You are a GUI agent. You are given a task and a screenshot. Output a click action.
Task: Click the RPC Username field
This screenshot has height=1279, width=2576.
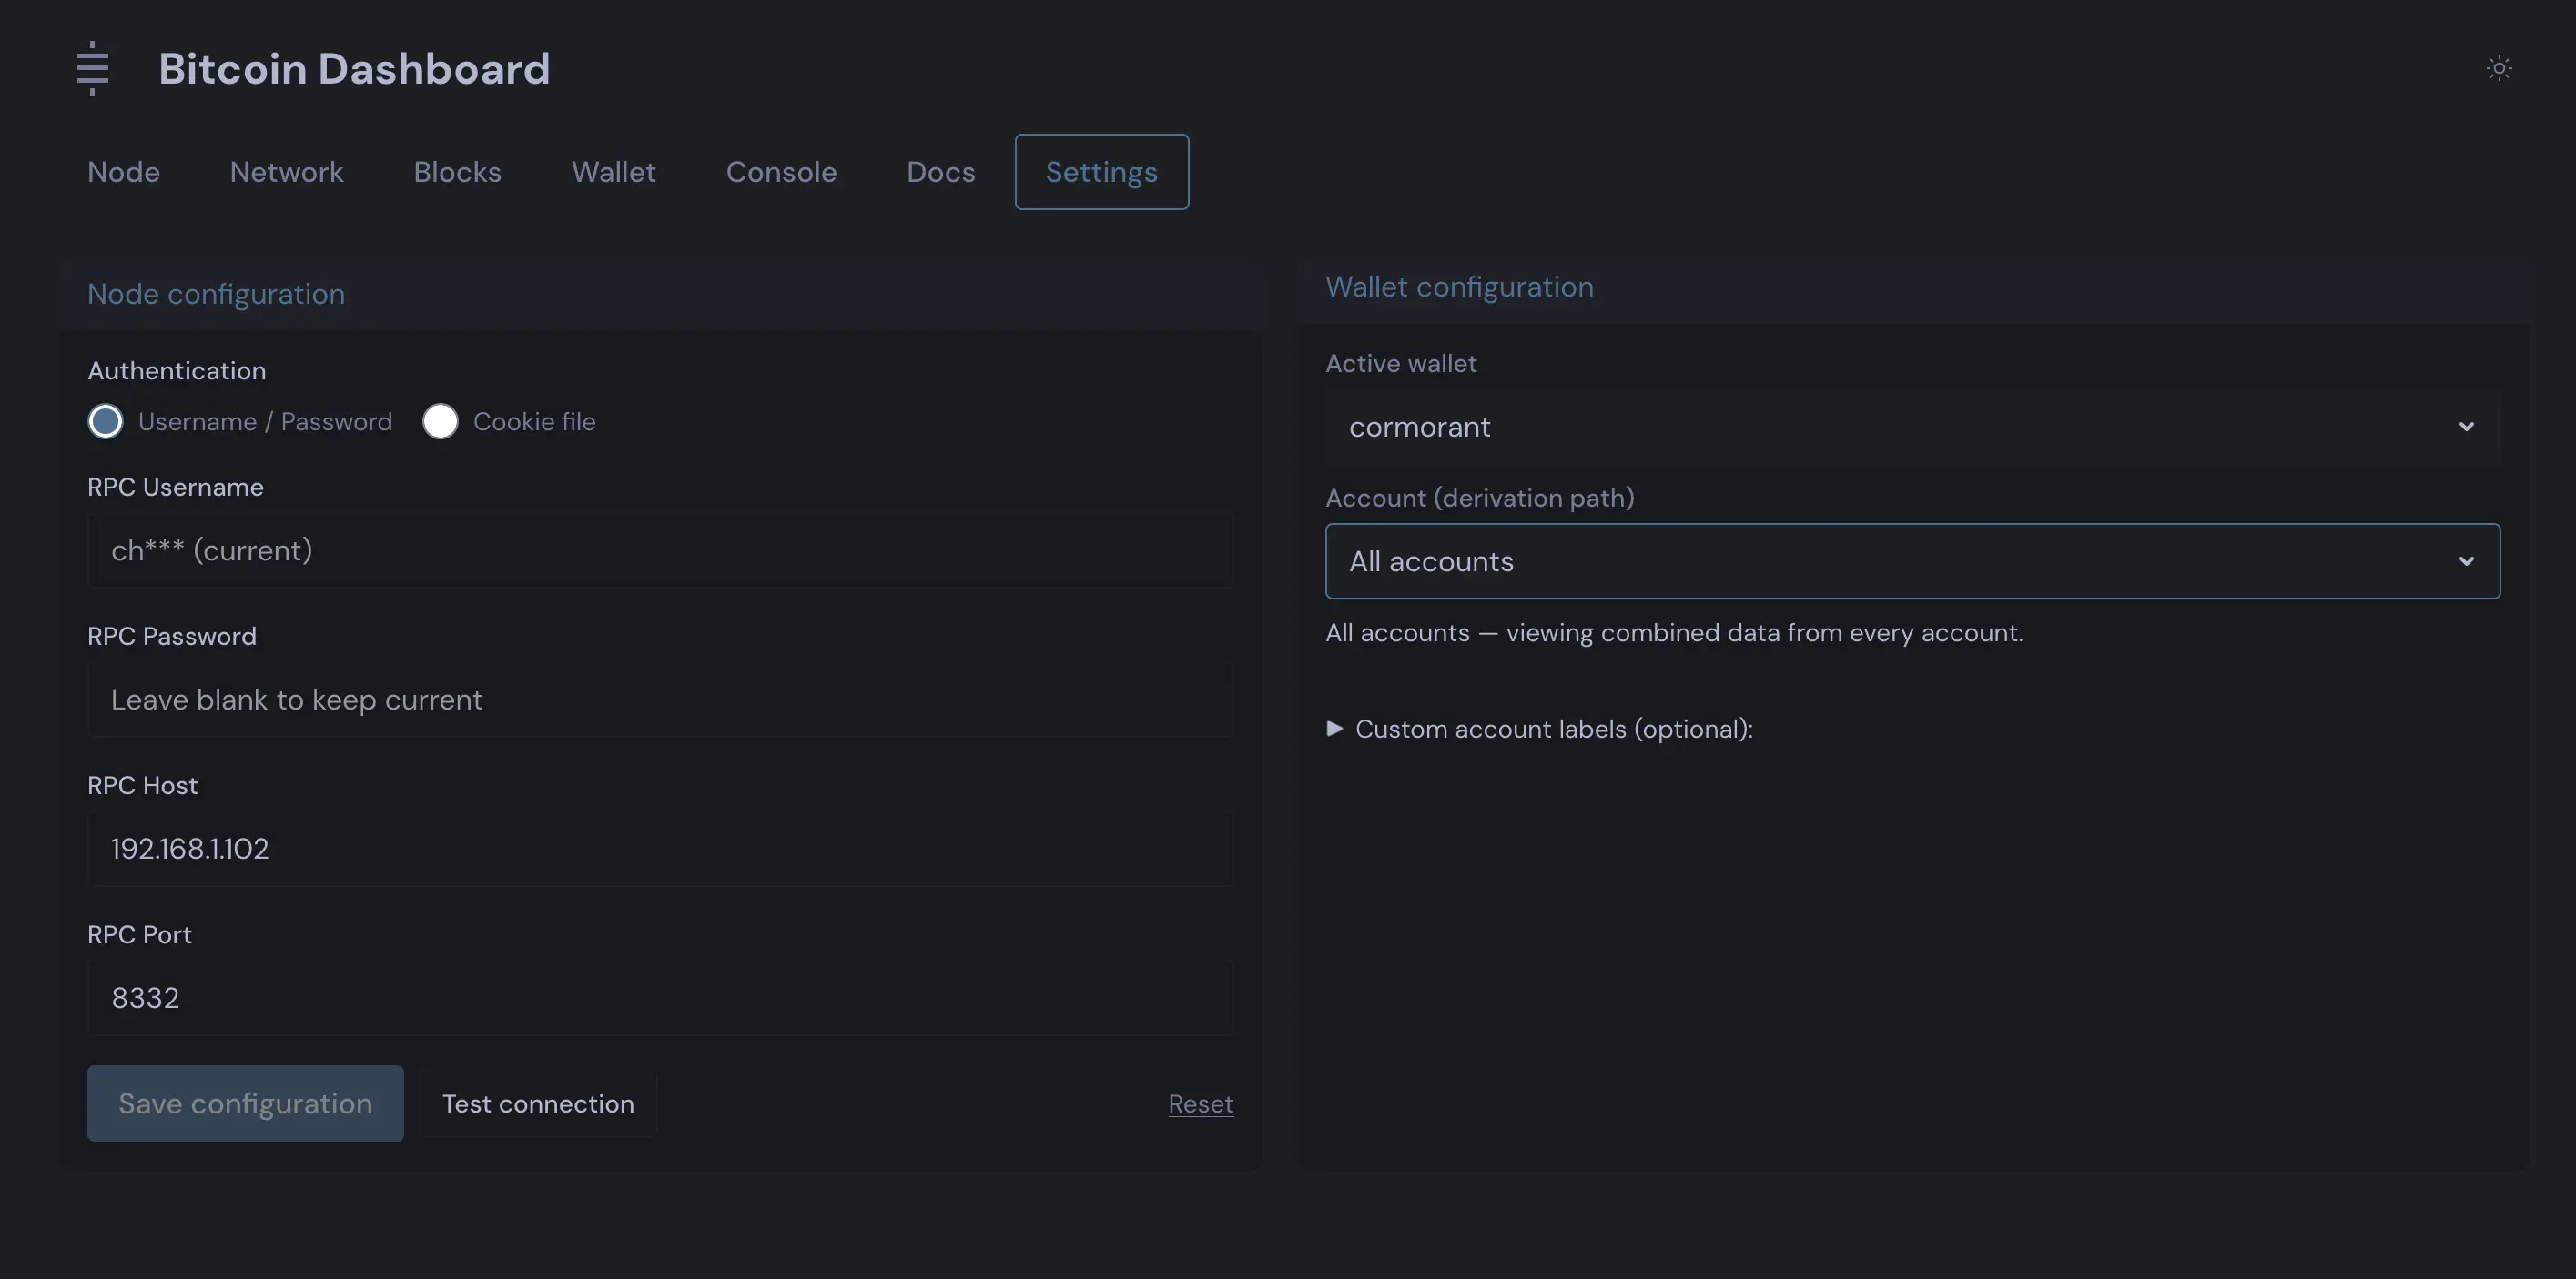pyautogui.click(x=660, y=550)
